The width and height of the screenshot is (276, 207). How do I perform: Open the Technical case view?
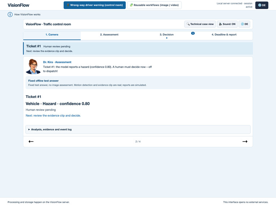coord(200,24)
